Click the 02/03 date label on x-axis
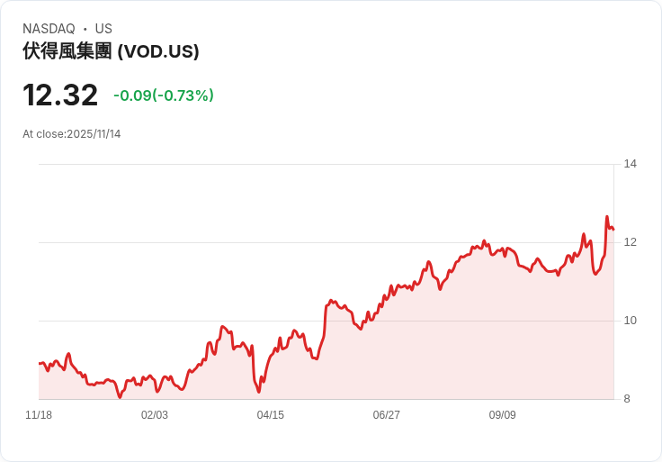Image resolution: width=662 pixels, height=462 pixels. point(155,415)
